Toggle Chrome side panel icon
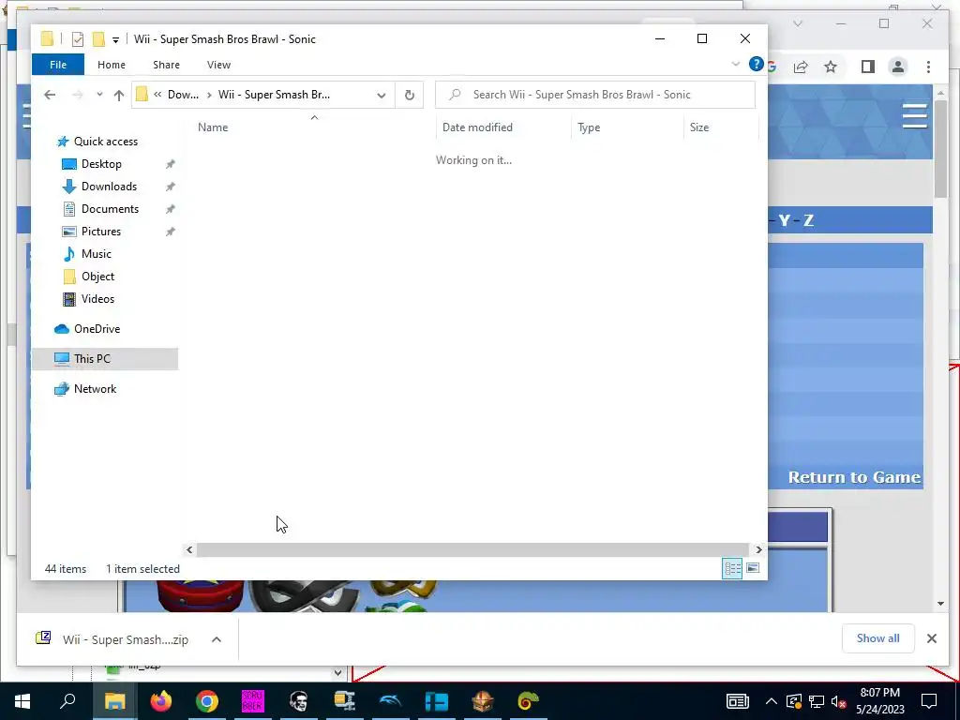The height and width of the screenshot is (720, 960). (x=867, y=67)
